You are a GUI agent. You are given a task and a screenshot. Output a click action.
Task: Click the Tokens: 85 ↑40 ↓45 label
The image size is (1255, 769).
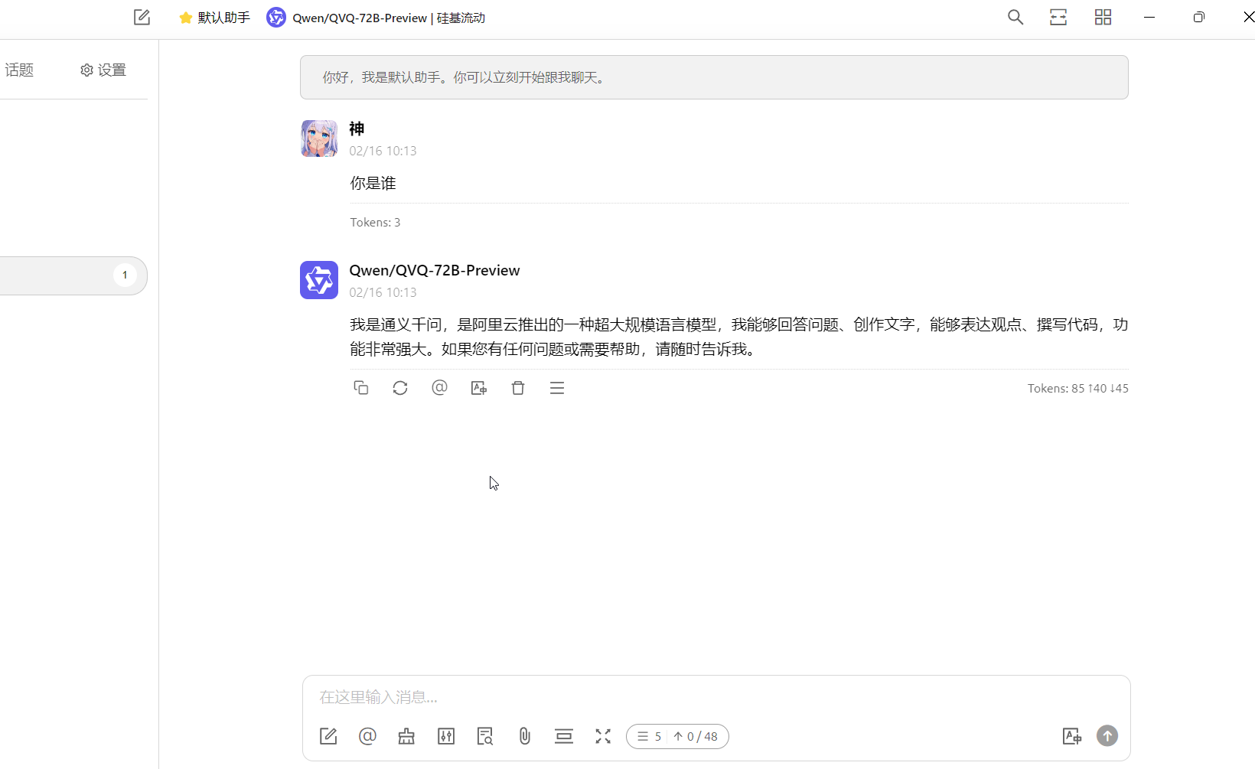tap(1077, 389)
